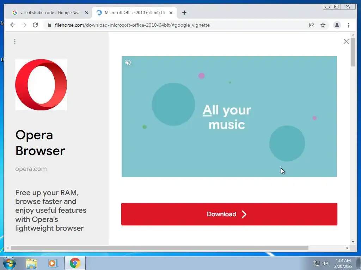Open the opera.com link
This screenshot has width=361, height=270.
click(x=31, y=169)
